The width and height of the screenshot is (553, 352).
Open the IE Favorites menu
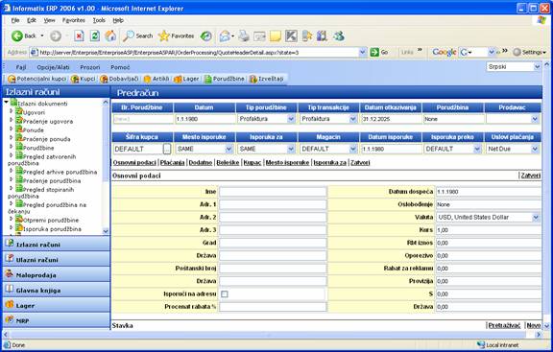74,20
